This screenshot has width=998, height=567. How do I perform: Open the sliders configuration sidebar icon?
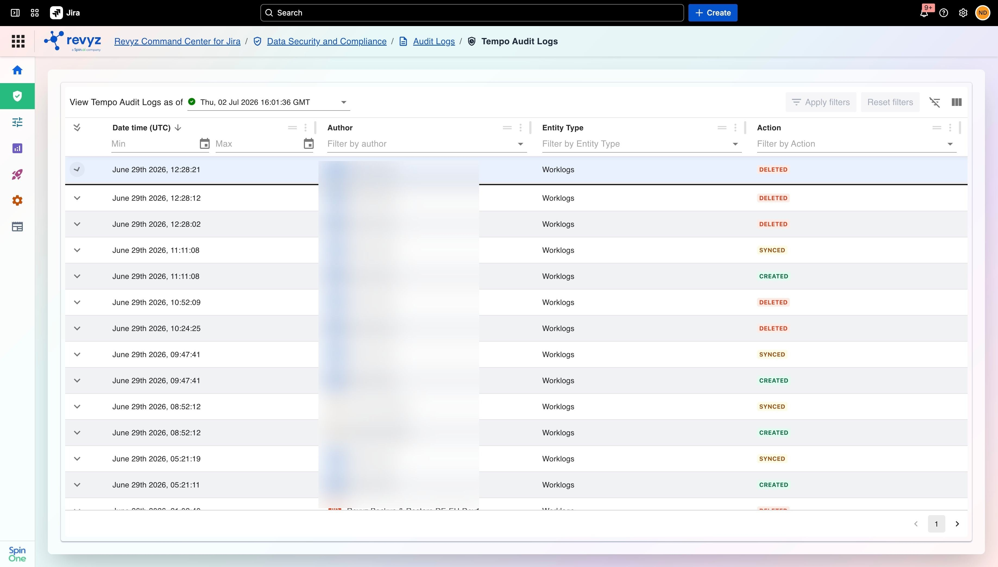(17, 122)
